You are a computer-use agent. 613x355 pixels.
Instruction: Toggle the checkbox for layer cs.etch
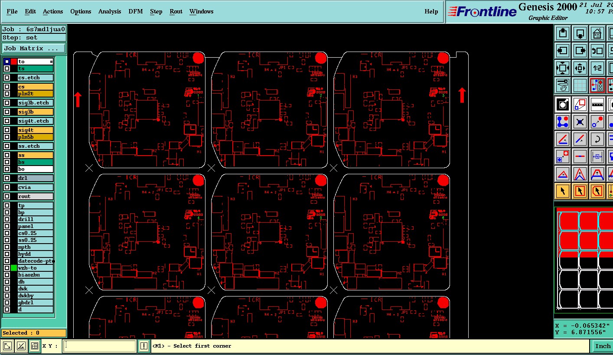7,78
